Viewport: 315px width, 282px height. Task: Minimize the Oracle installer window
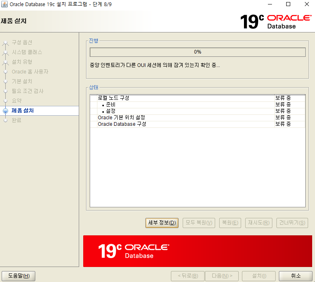coord(270,4)
